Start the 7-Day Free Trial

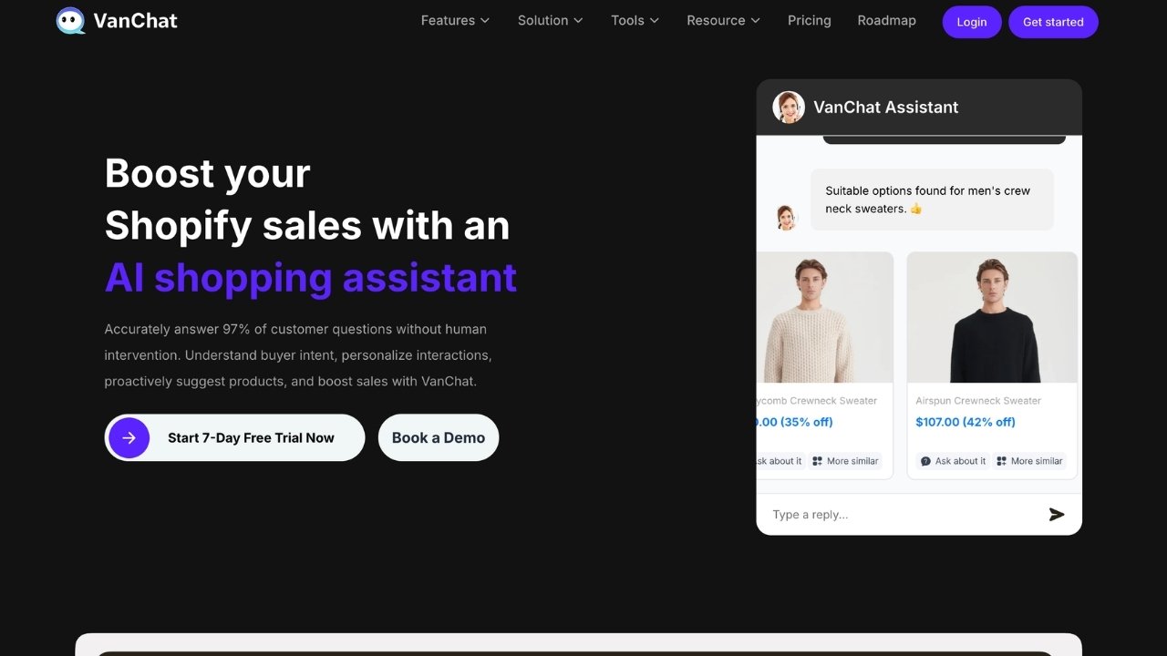[x=234, y=438]
